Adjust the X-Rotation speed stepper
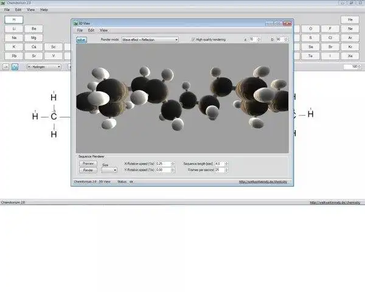The width and height of the screenshot is (365, 292). click(173, 164)
